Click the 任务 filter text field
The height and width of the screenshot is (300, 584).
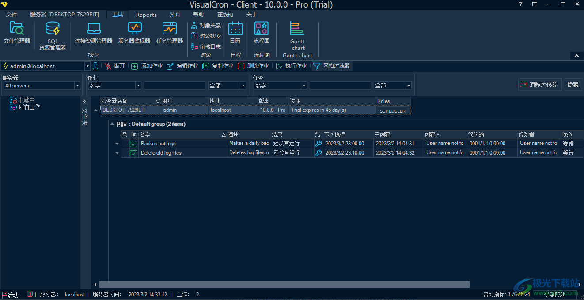[340, 86]
